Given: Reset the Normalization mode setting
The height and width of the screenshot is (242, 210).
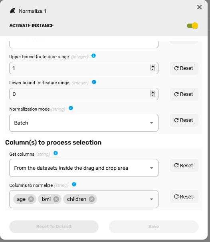Looking at the screenshot, I should click(184, 120).
